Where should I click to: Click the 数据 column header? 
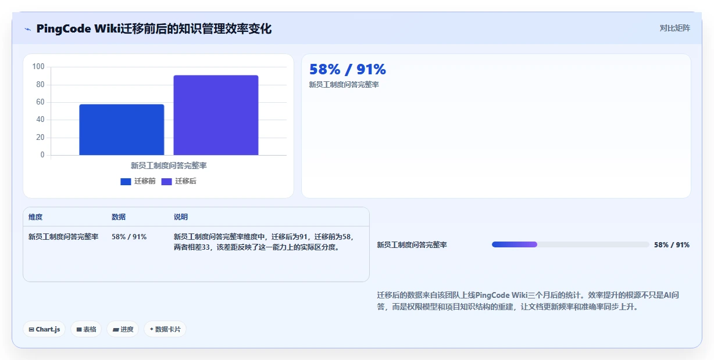[x=119, y=217]
